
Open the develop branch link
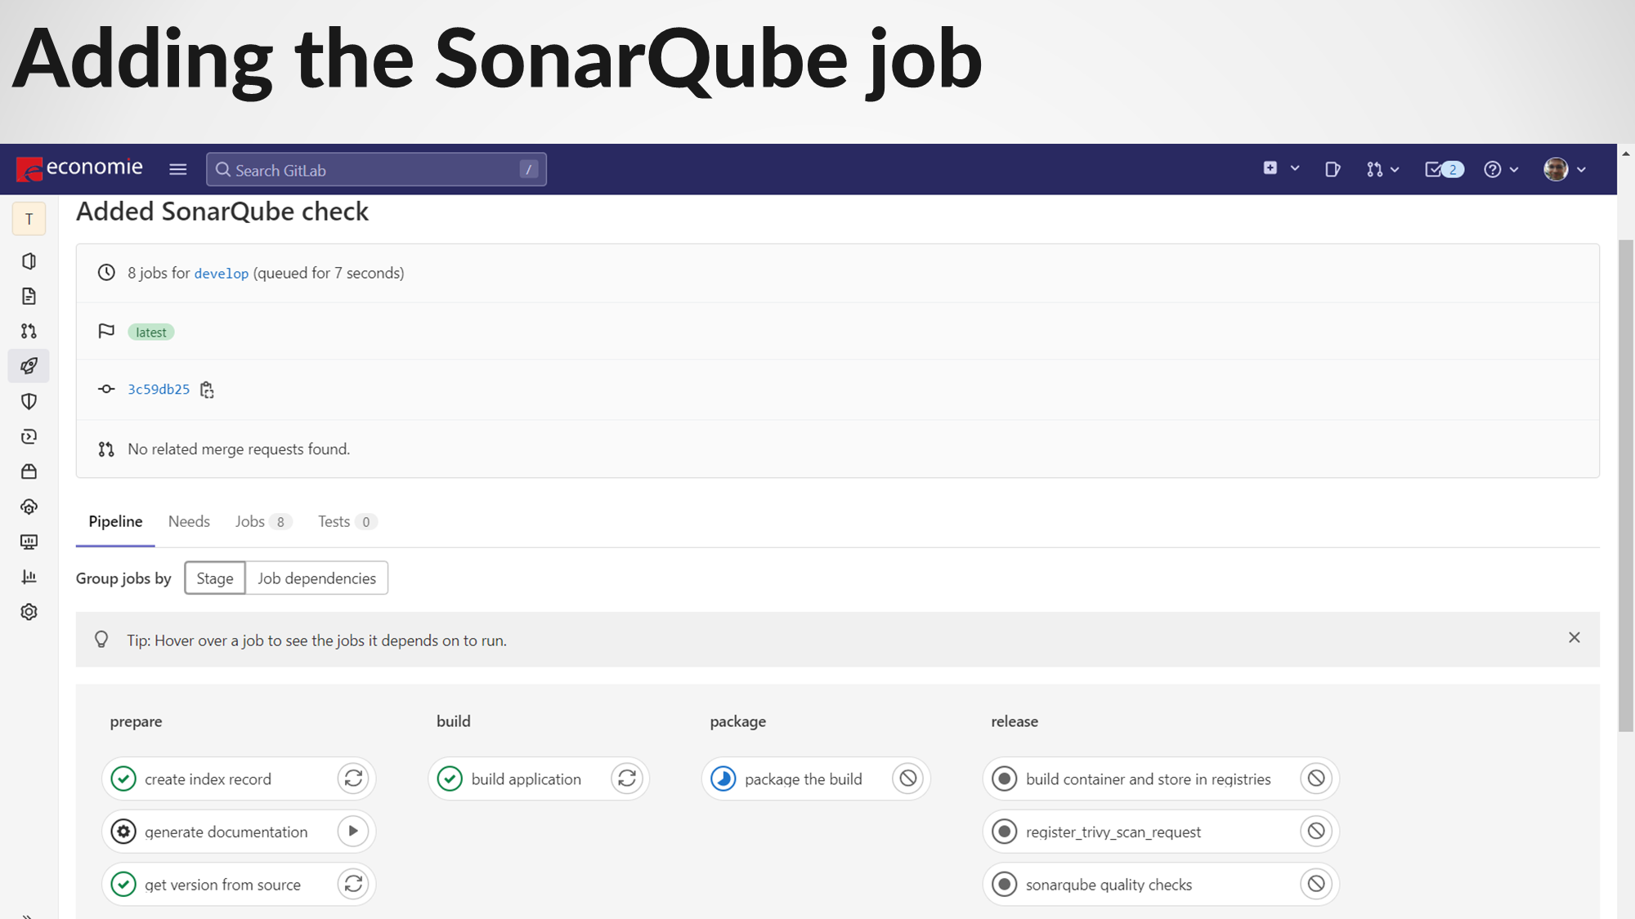[x=221, y=274]
